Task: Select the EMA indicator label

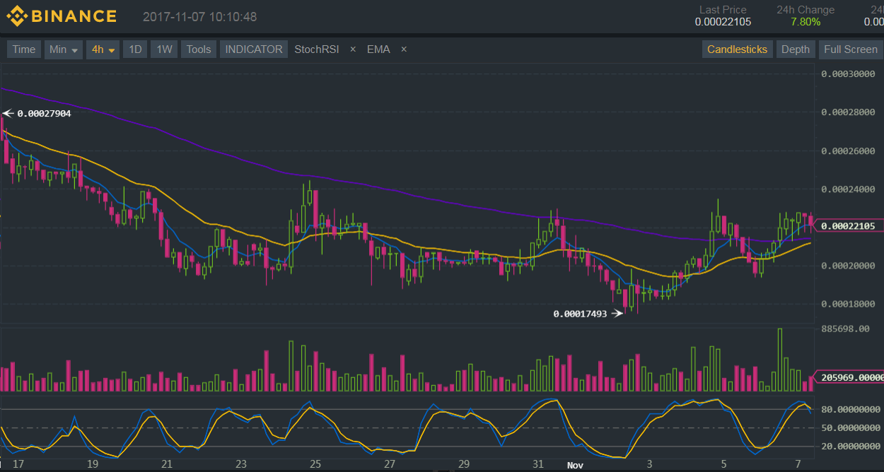Action: [x=378, y=49]
